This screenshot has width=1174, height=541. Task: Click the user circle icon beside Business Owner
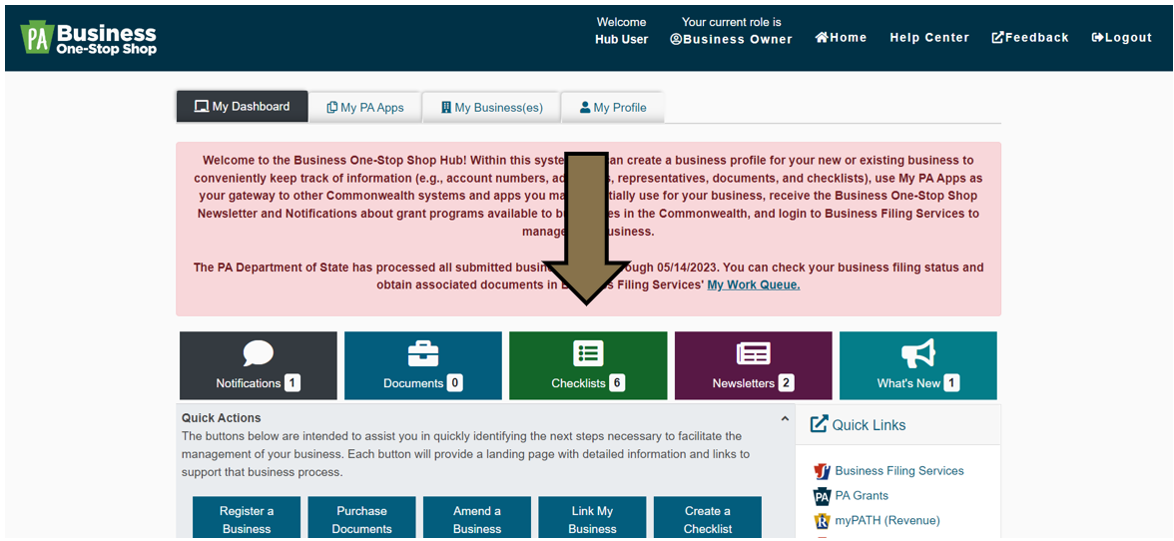point(675,40)
